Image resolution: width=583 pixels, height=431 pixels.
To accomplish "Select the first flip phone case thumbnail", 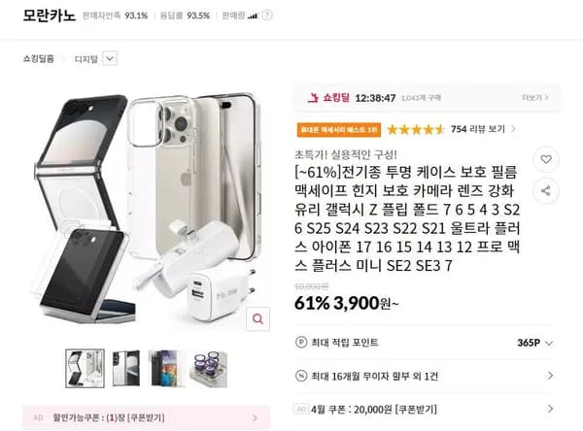I will coord(86,369).
